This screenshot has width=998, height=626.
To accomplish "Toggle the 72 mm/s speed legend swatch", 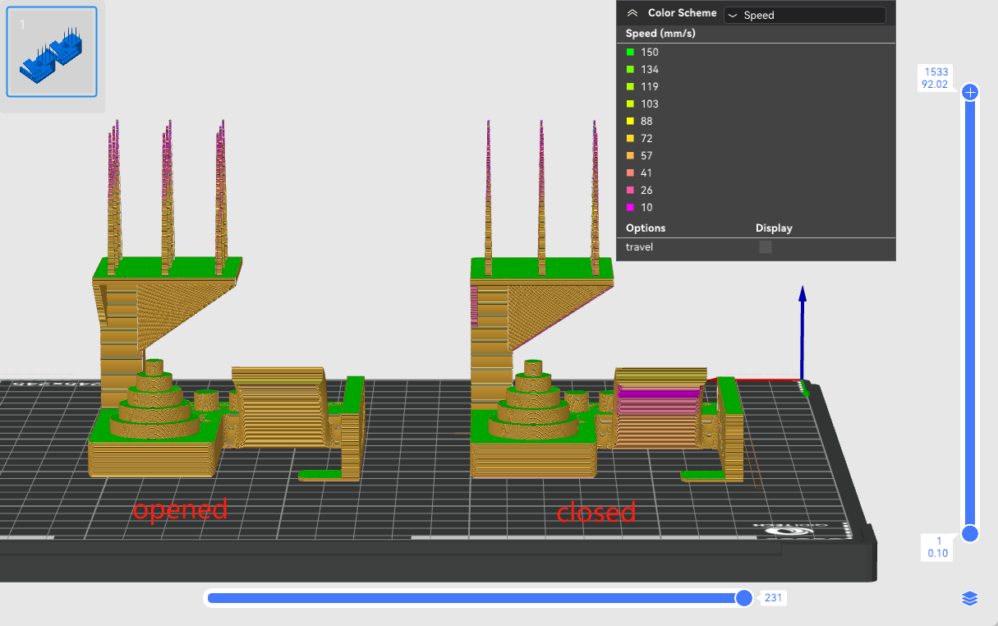I will click(x=630, y=139).
